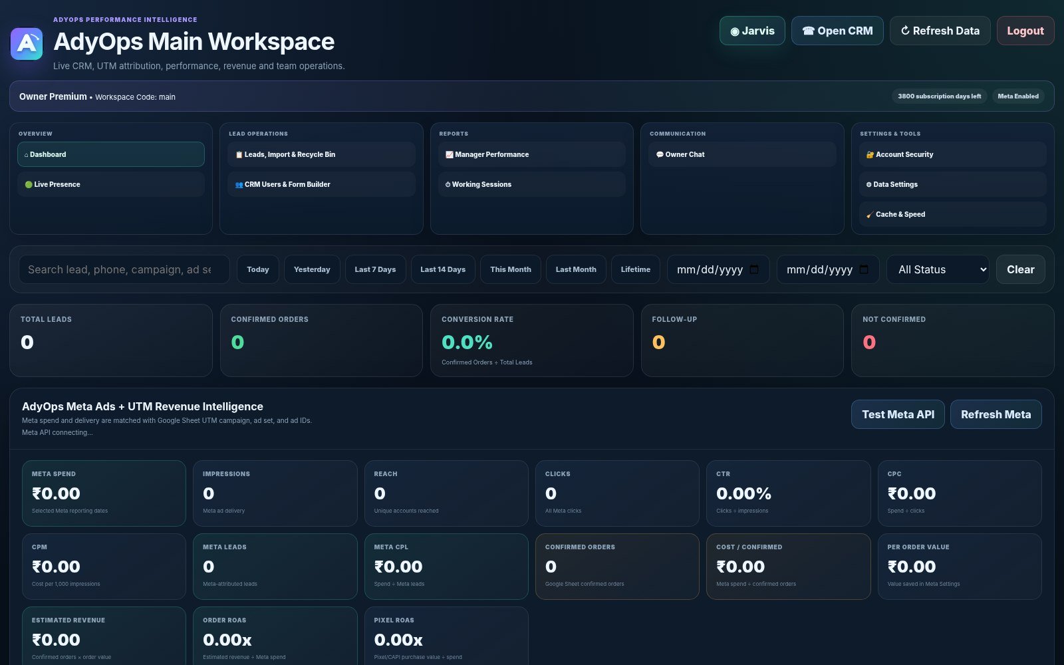1064x665 pixels.
Task: Clear all filters
Action: 1021,269
